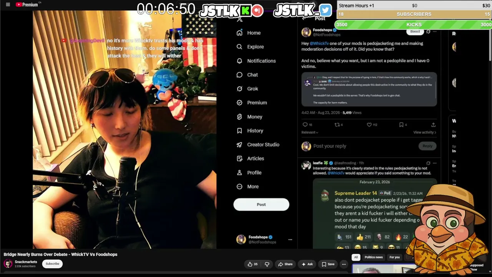Open Creator Studio in X navigation
The height and width of the screenshot is (277, 492).
pos(263,145)
